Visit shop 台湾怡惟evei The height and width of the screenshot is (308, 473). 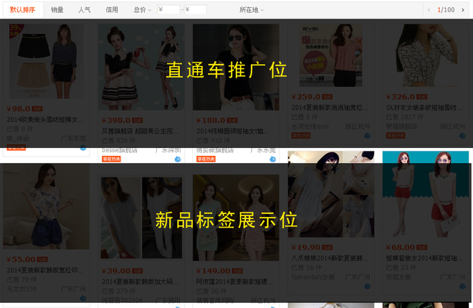point(310,126)
